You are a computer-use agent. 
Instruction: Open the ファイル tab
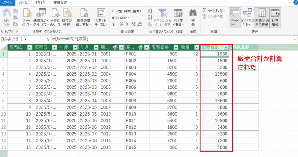pyautogui.click(x=7, y=3)
